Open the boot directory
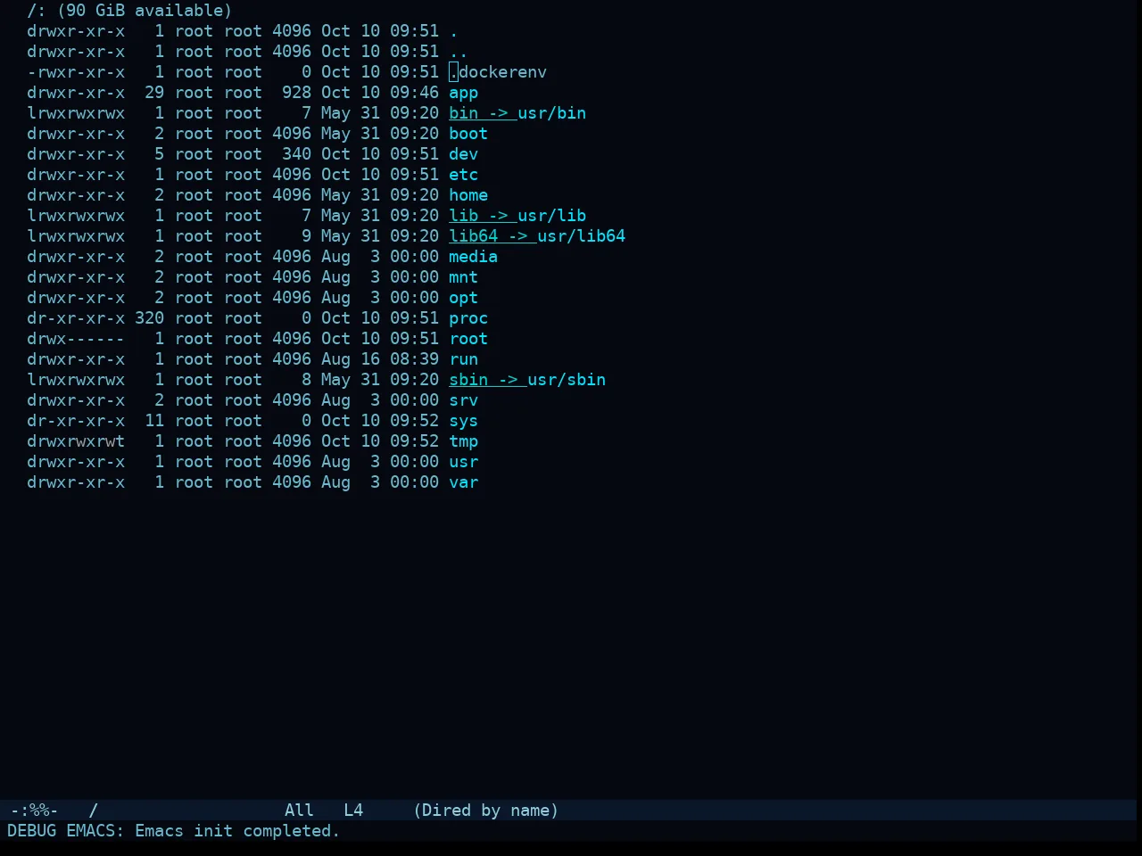This screenshot has width=1142, height=856. pos(468,134)
